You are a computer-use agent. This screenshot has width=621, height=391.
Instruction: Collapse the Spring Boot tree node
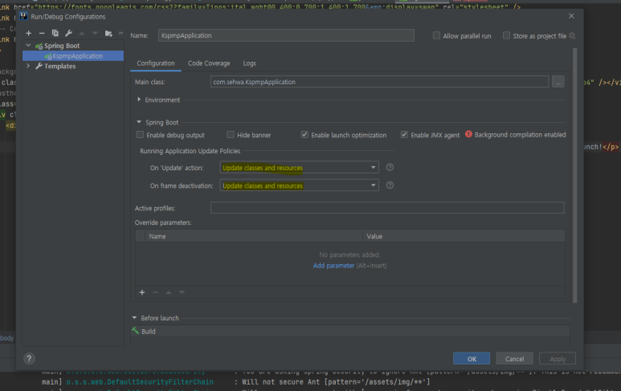click(28, 46)
